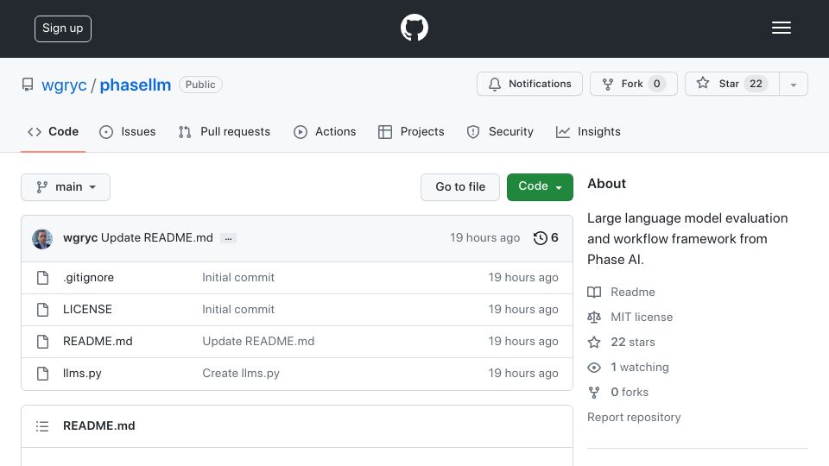
Task: Click the Notifications bell button
Action: point(529,84)
